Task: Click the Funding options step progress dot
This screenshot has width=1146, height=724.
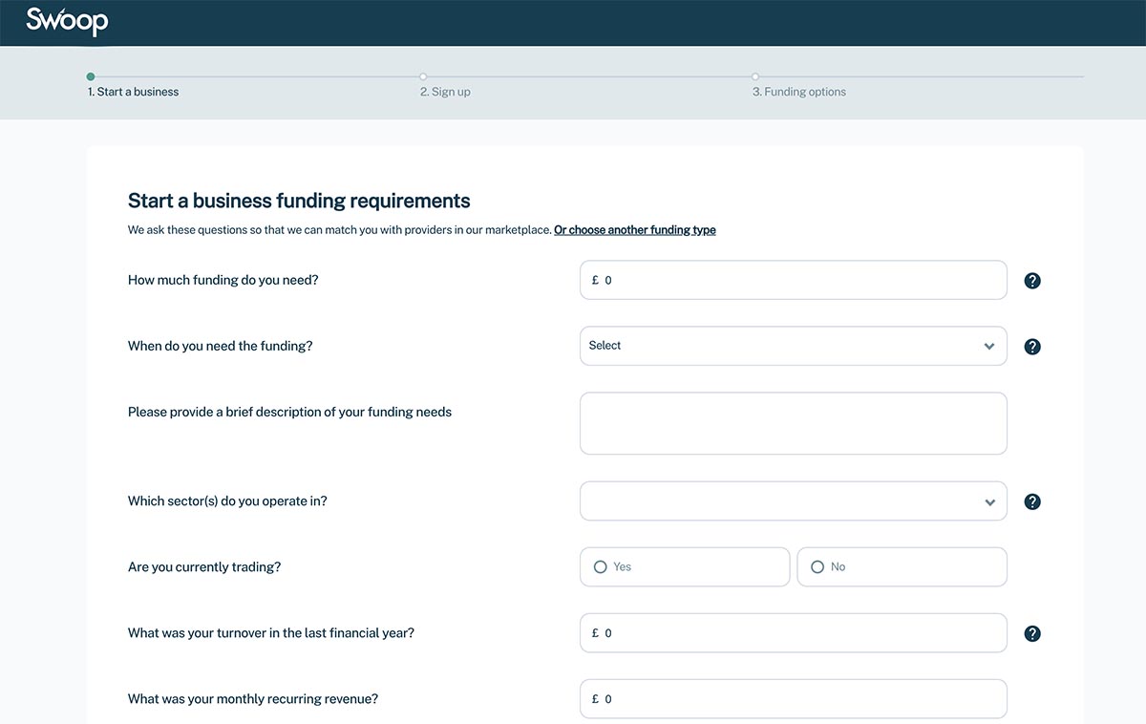Action: (x=755, y=75)
